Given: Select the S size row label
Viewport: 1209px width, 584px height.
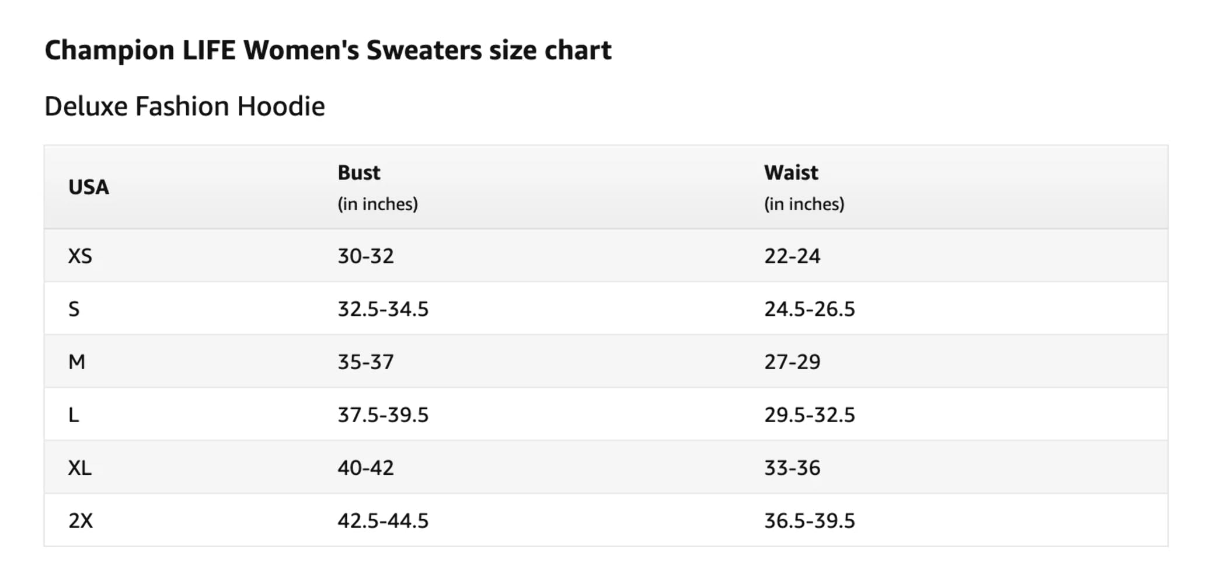Looking at the screenshot, I should (x=74, y=309).
